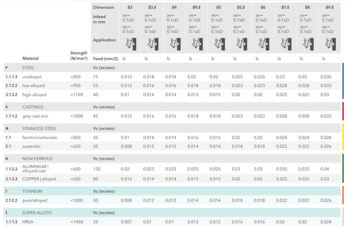Image resolution: width=346 pixels, height=229 pixels.
Task: Click the application milling icon under Ø7.8
Action: (x=286, y=44)
